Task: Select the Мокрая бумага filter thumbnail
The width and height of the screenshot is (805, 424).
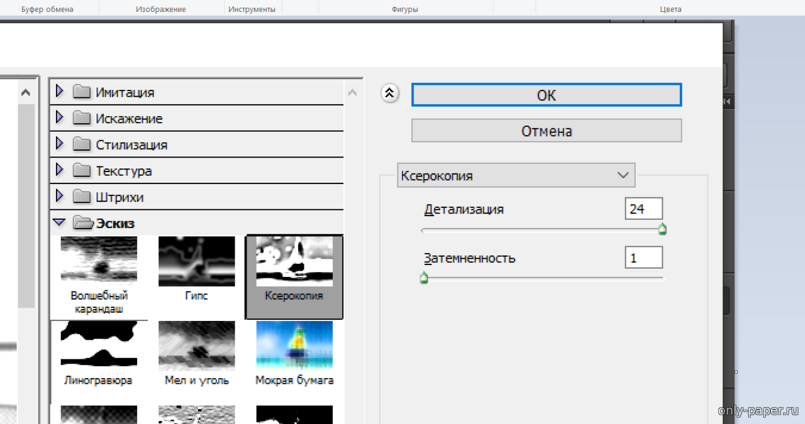Action: point(294,344)
